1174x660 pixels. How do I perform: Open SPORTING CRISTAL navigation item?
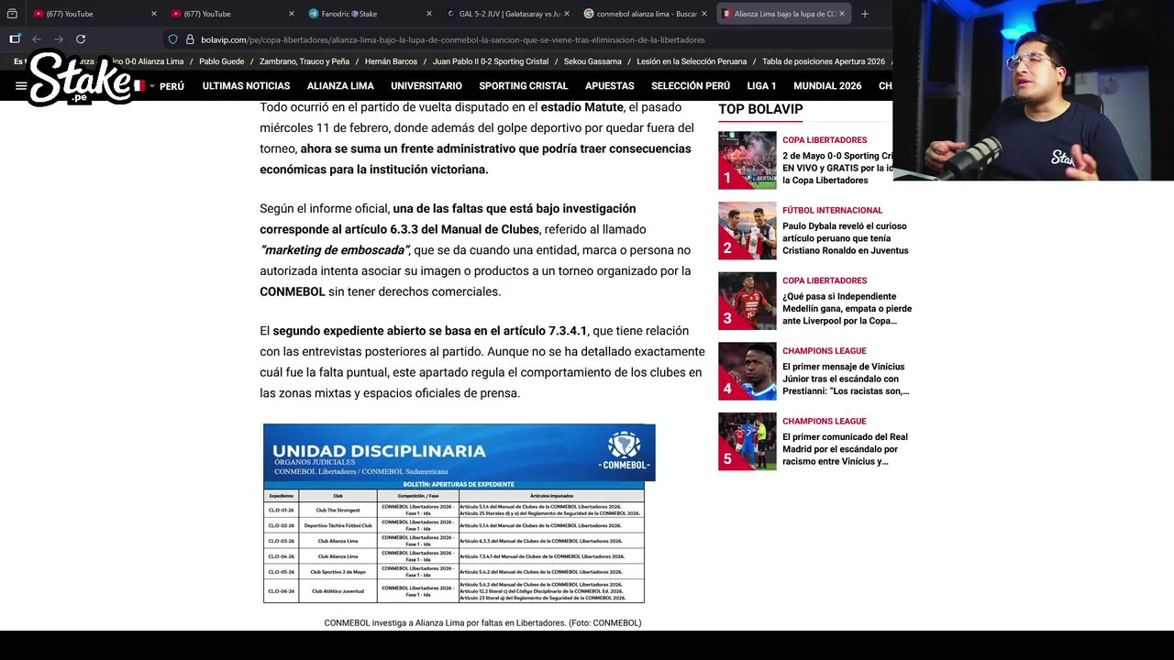tap(523, 86)
